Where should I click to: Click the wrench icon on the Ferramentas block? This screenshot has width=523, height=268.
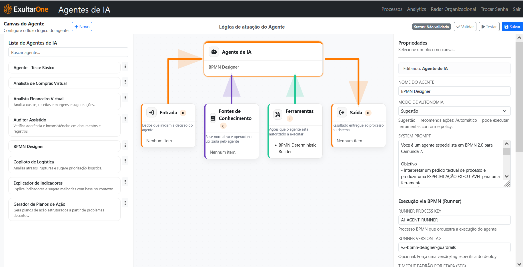point(278,114)
